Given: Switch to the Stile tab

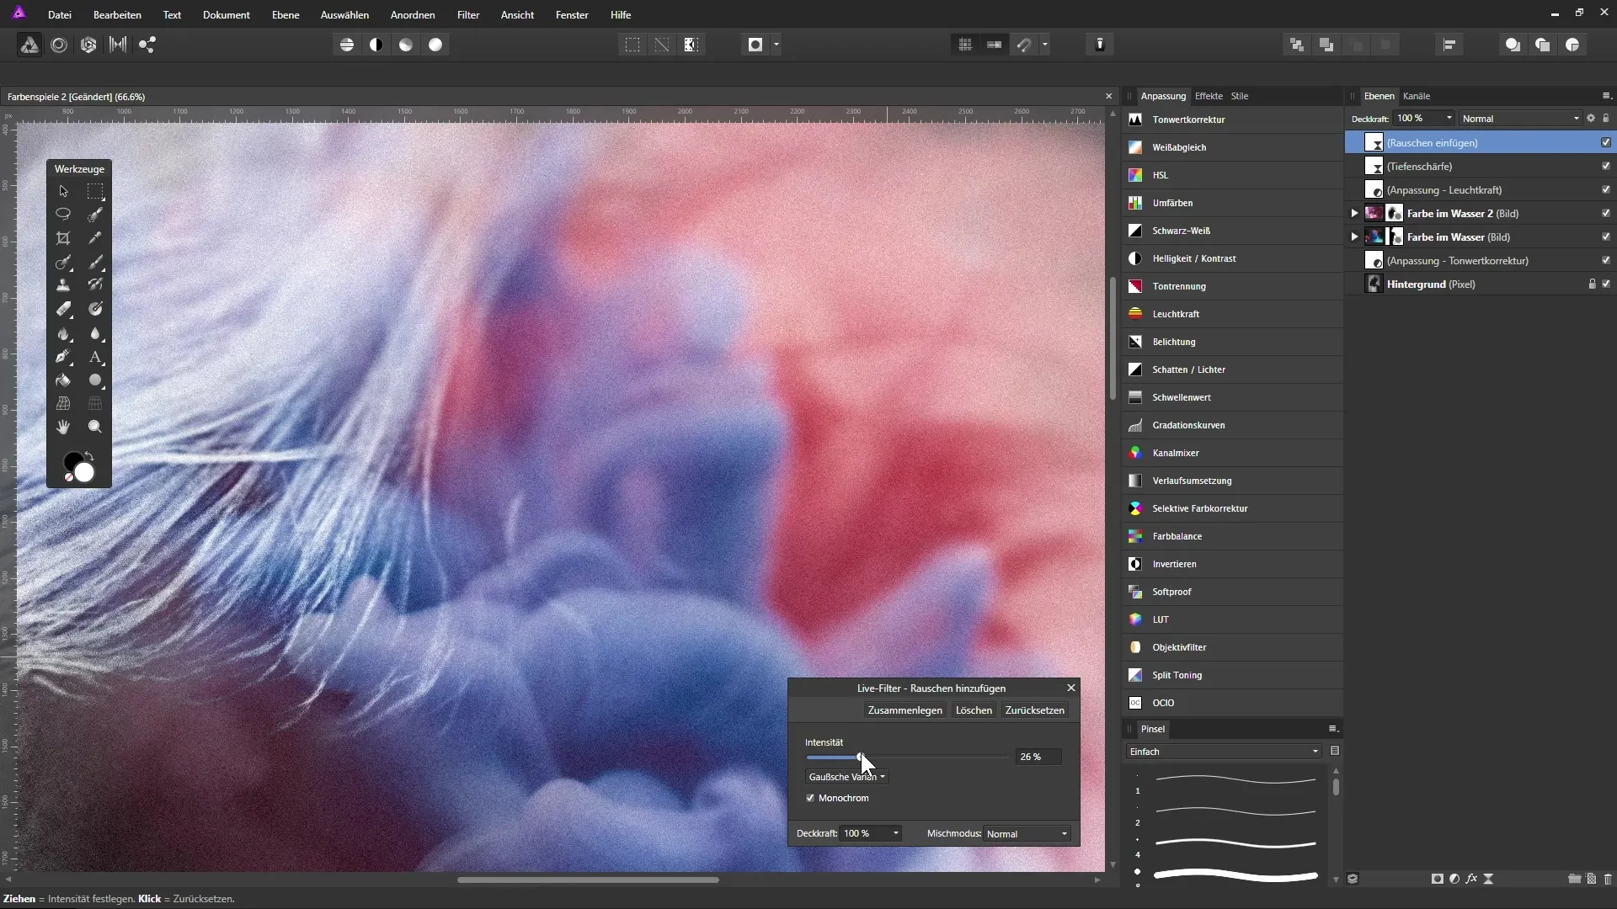Looking at the screenshot, I should click(x=1240, y=96).
